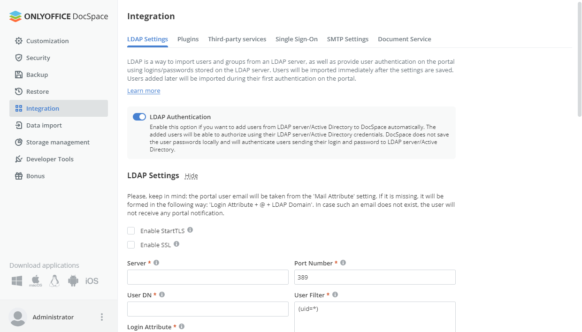Open the Administrator profile options menu
The width and height of the screenshot is (582, 332).
(102, 317)
